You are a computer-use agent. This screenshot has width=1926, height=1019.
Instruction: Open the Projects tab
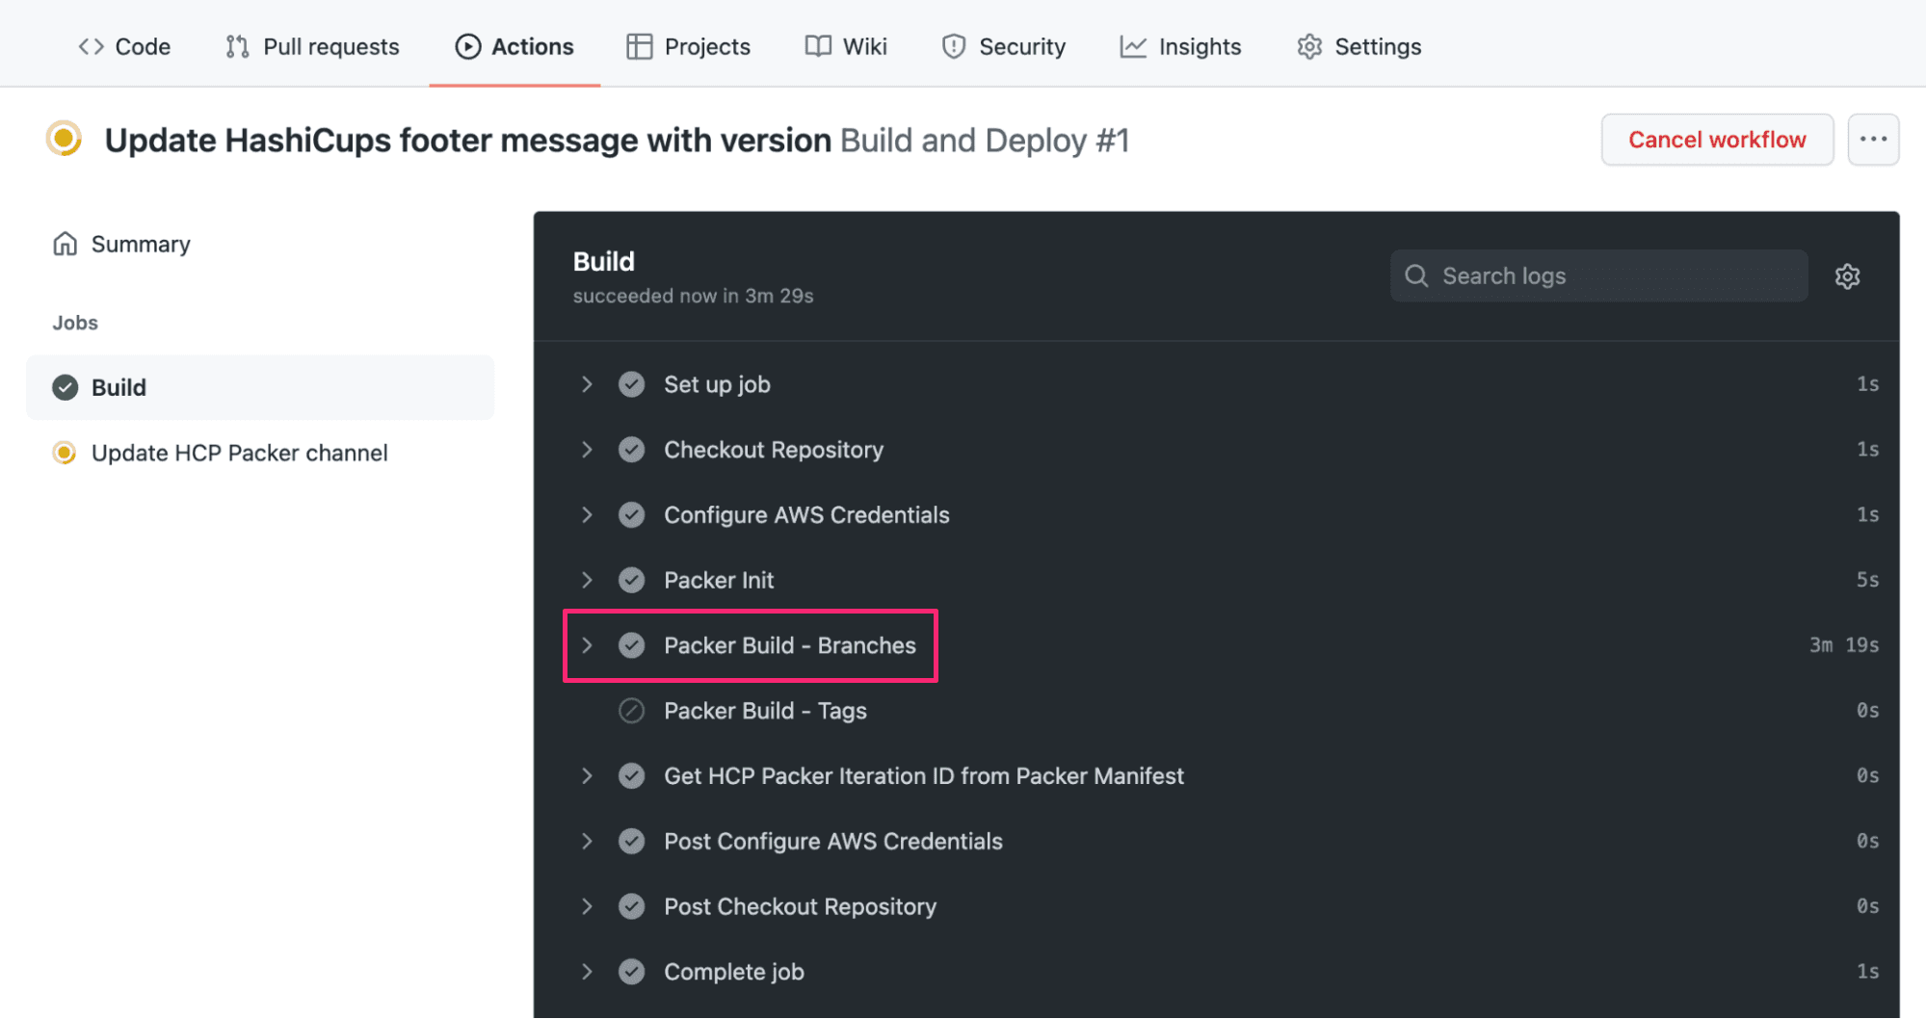click(688, 46)
